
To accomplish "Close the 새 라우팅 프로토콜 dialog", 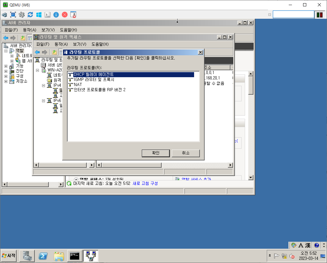I will click(x=200, y=52).
